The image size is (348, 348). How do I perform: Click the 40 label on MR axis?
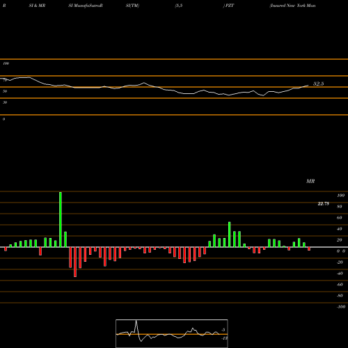340,229
